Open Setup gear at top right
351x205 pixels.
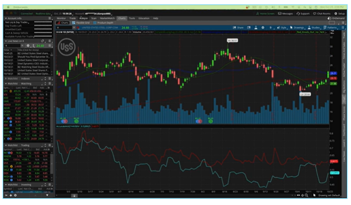click(339, 14)
